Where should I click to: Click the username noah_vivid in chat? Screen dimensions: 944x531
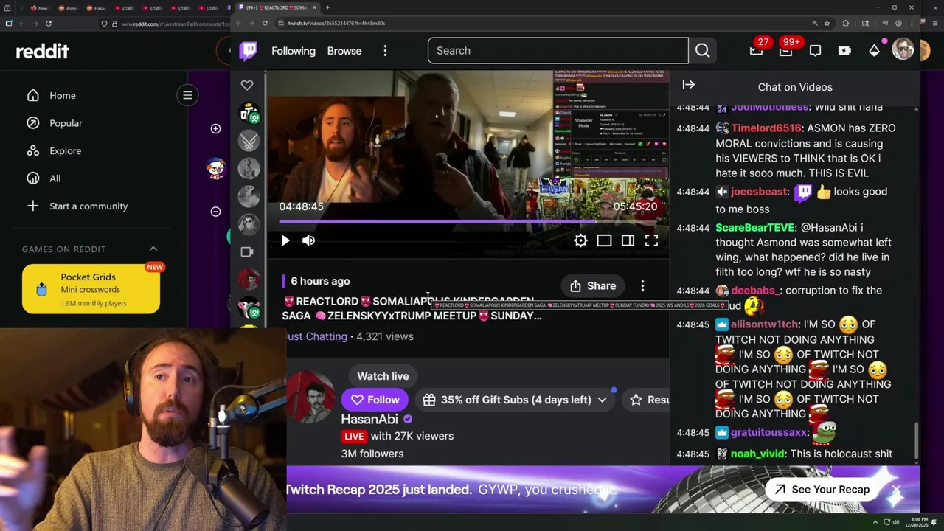[x=757, y=454]
